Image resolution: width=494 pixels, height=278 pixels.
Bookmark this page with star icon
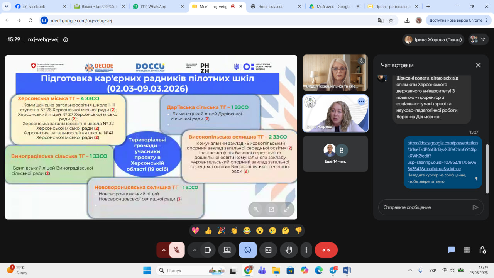click(391, 20)
